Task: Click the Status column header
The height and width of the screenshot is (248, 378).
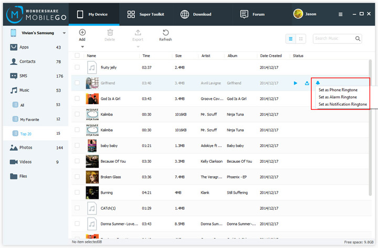Action: [298, 56]
